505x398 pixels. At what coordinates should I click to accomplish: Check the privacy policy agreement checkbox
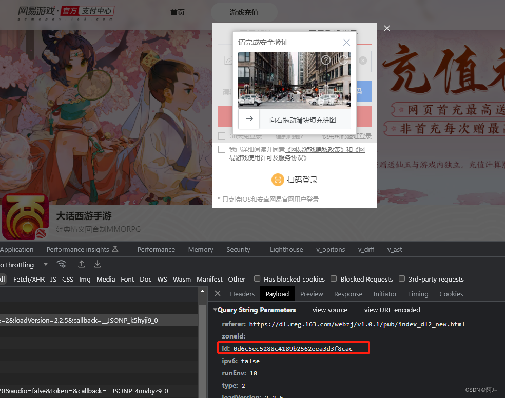(x=222, y=149)
